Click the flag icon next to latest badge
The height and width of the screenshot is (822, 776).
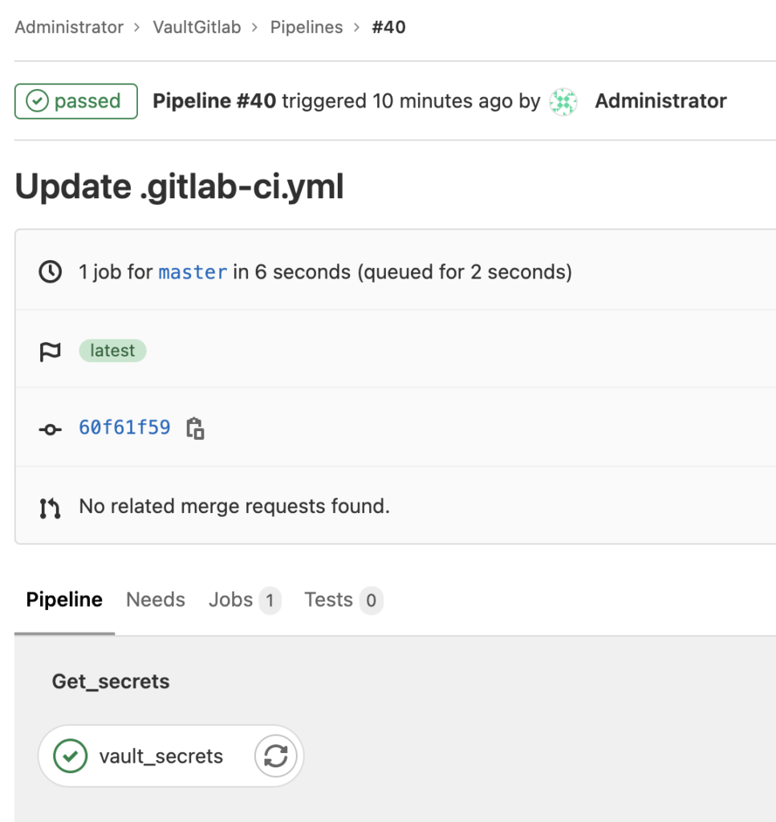(50, 350)
